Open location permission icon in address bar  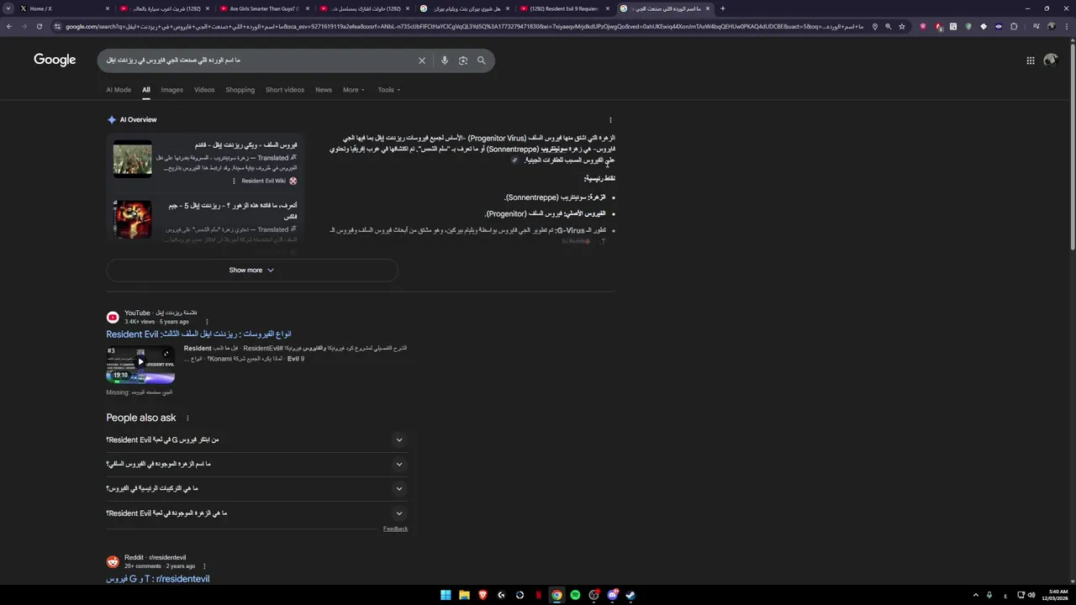click(875, 26)
